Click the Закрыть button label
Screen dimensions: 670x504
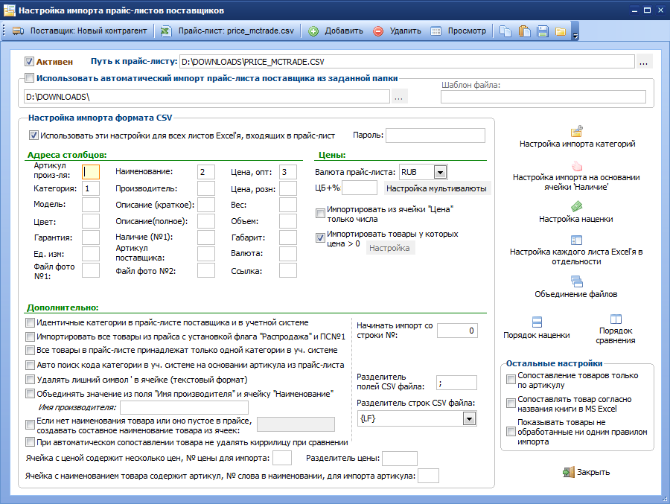pyautogui.click(x=593, y=472)
